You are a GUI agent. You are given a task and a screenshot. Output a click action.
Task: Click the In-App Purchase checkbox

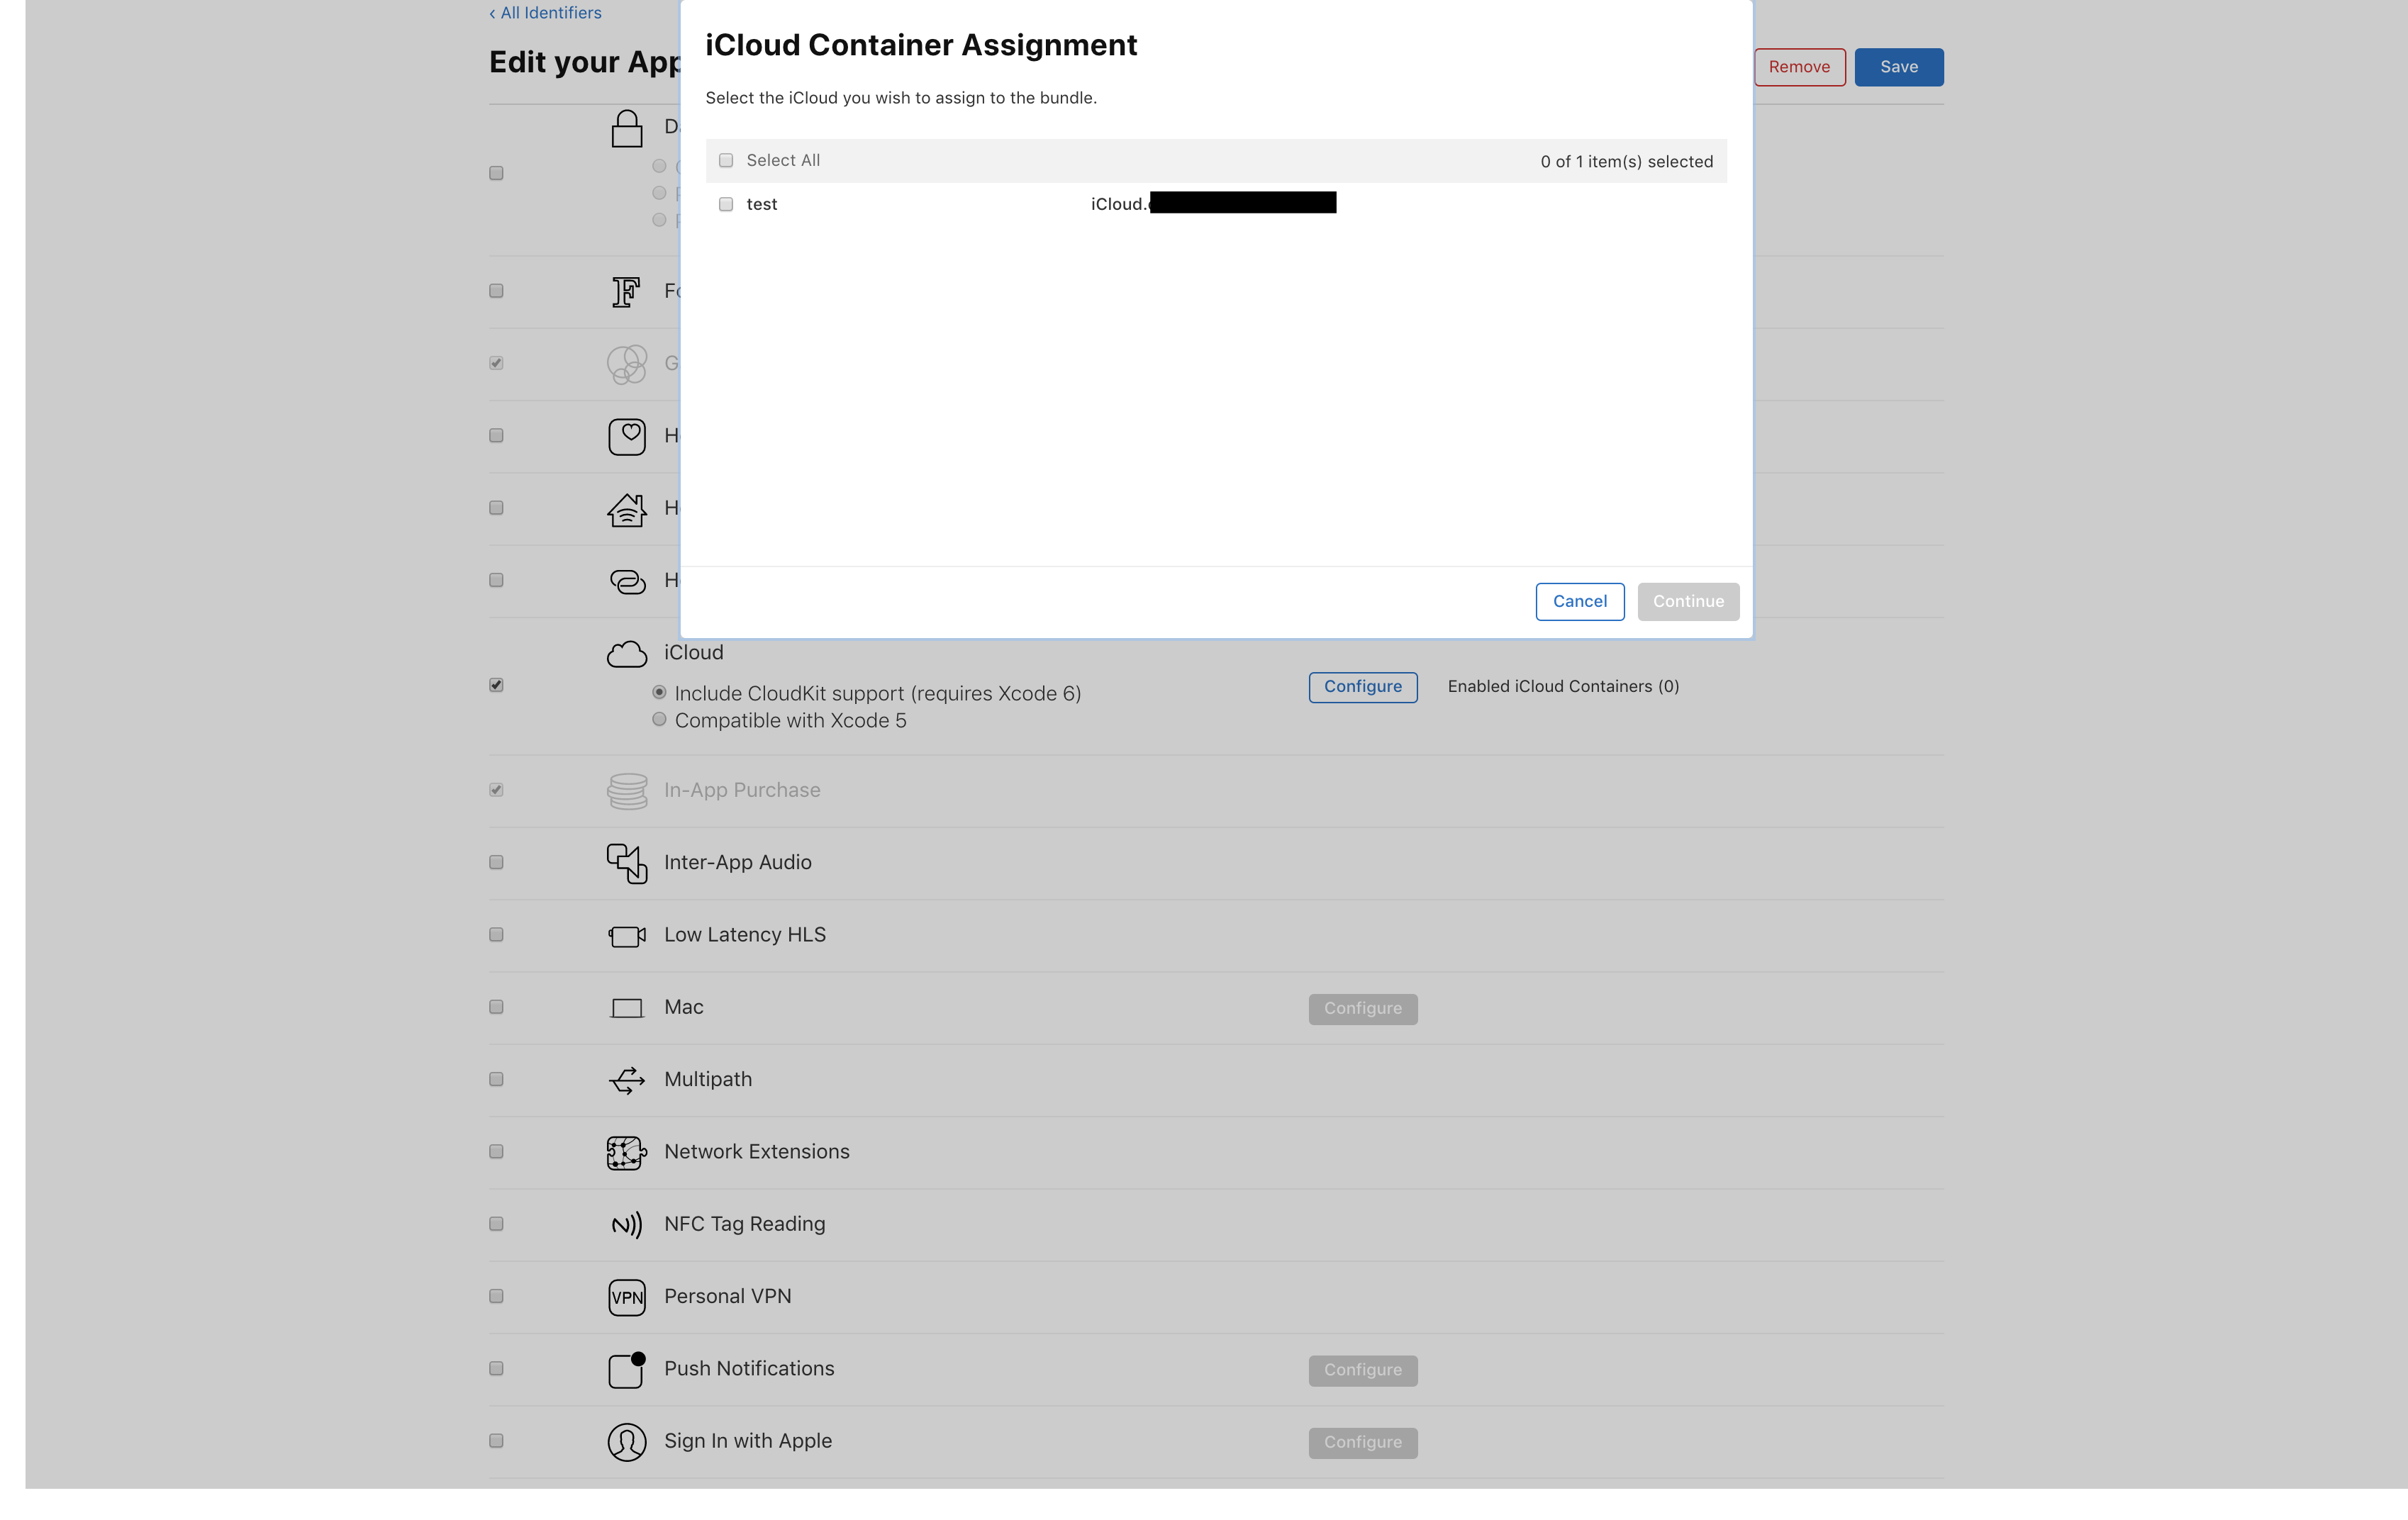pyautogui.click(x=496, y=790)
